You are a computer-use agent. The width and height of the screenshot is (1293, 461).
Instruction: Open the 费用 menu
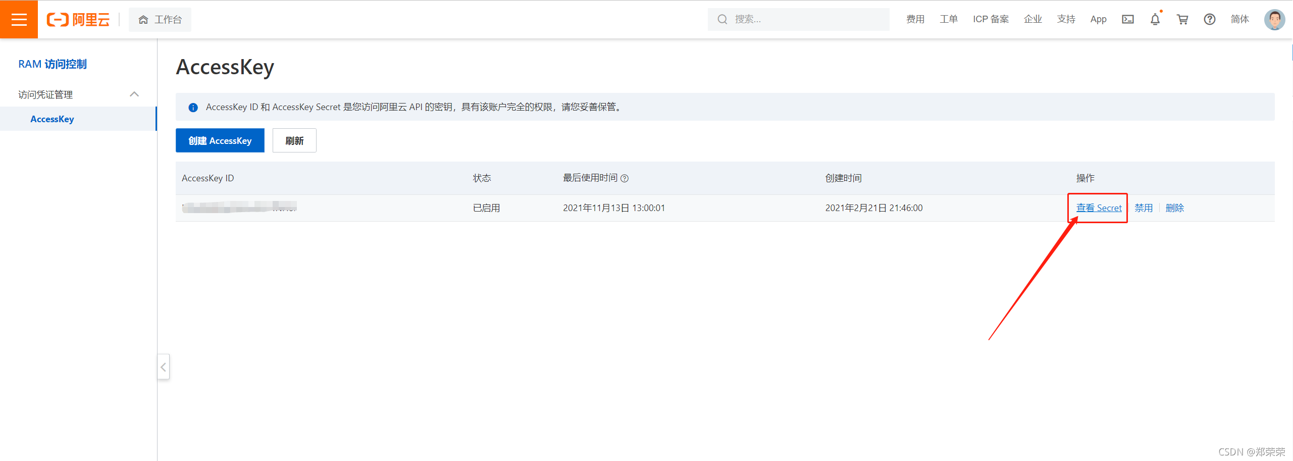tap(915, 19)
